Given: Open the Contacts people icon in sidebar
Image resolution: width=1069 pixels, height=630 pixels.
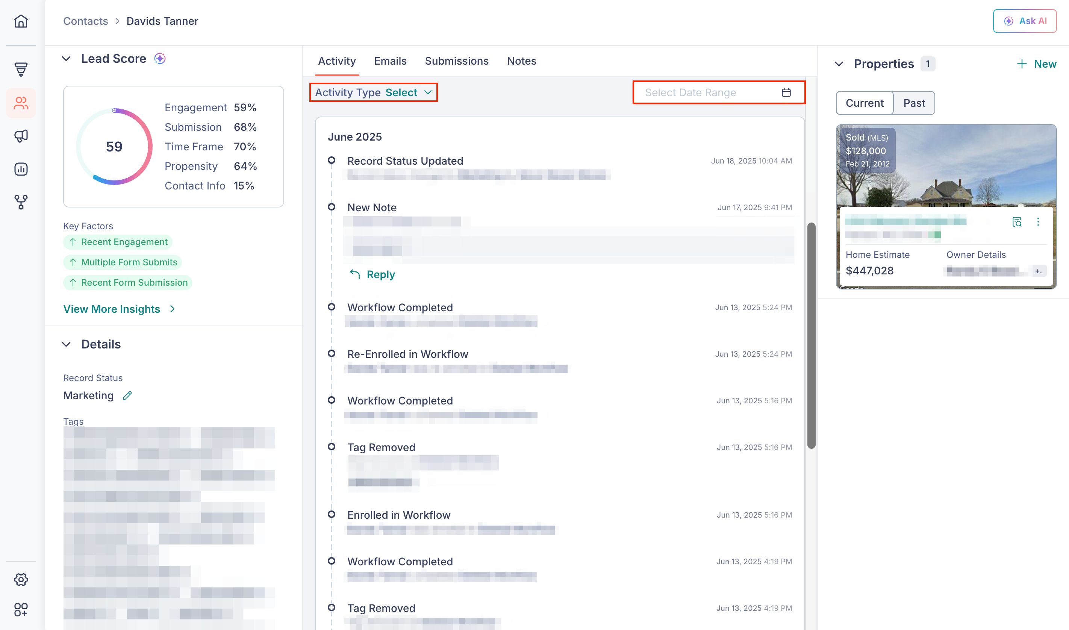Looking at the screenshot, I should (x=21, y=103).
